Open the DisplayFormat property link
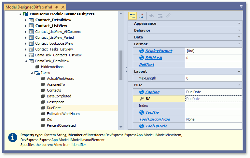The image size is (250, 158). click(x=159, y=51)
